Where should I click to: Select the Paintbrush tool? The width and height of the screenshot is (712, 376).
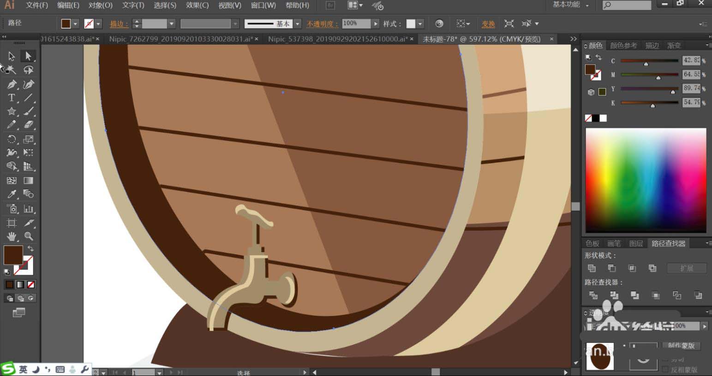28,112
